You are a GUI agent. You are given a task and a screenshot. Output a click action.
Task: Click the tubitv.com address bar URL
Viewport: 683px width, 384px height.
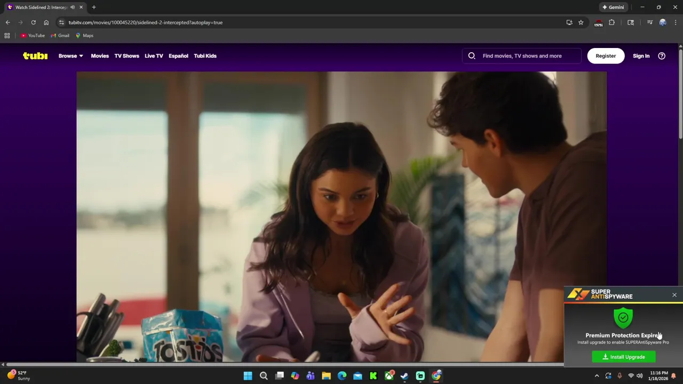pos(145,22)
